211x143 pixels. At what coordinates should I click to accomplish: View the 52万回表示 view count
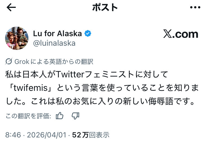91,135
